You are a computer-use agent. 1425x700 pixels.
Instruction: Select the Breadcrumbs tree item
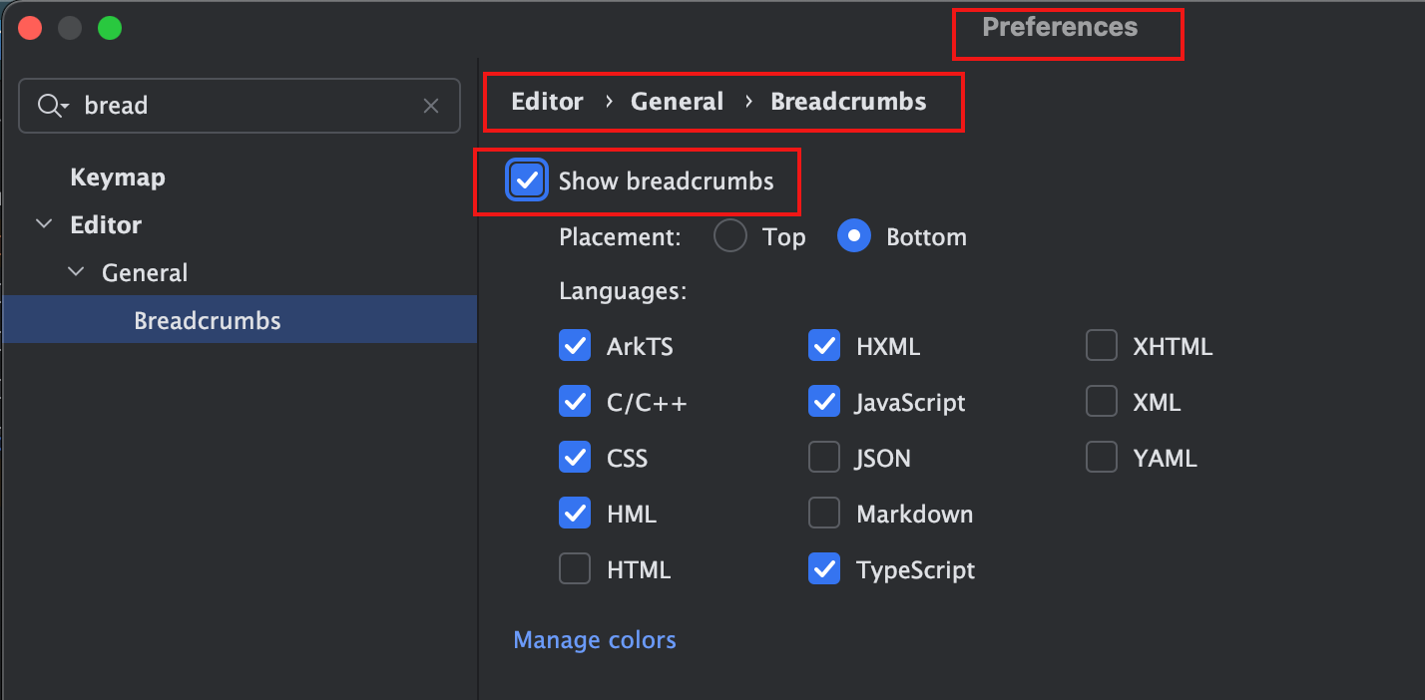click(x=239, y=320)
